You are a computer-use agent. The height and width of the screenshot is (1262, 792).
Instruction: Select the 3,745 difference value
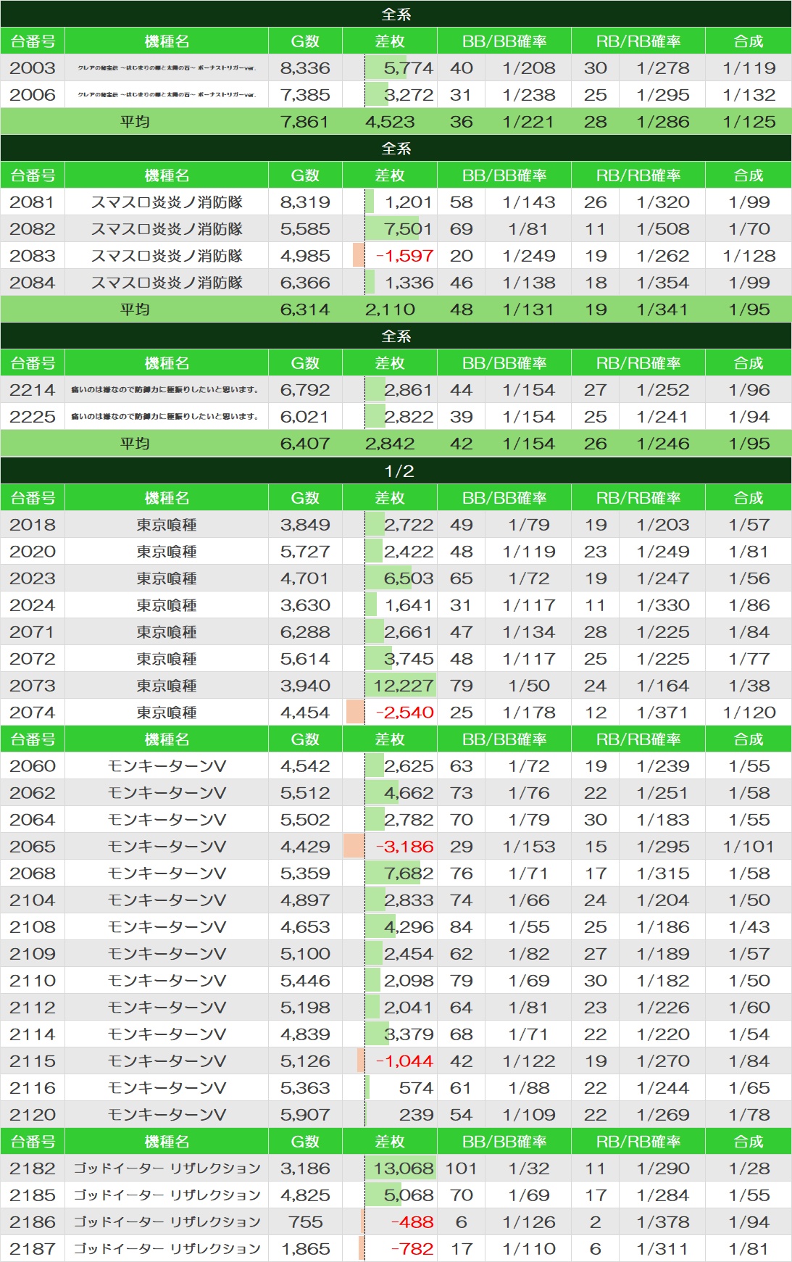(409, 659)
